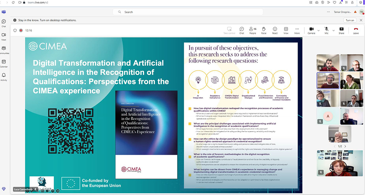365x195 pixels.
Task: Expand the Camera options arrow
Action: tap(318, 30)
